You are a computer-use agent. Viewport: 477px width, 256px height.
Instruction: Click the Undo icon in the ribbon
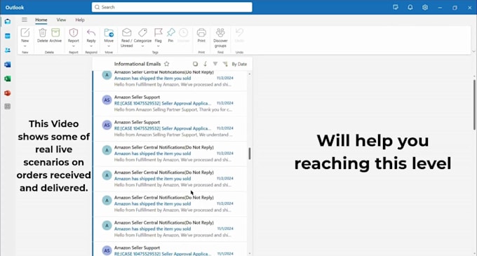click(x=239, y=32)
